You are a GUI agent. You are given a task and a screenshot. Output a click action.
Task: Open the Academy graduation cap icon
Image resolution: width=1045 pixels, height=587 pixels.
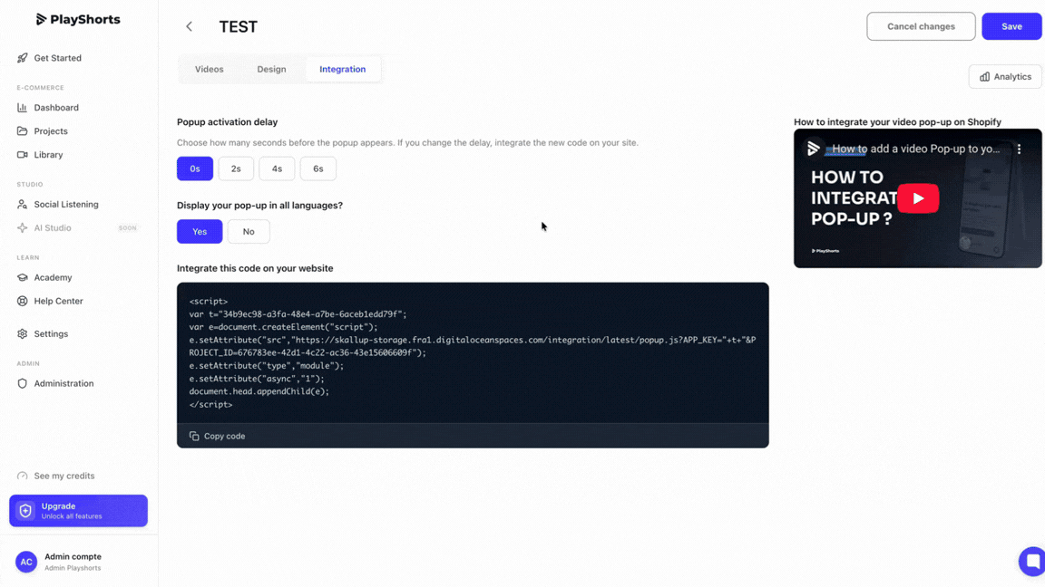coord(22,277)
